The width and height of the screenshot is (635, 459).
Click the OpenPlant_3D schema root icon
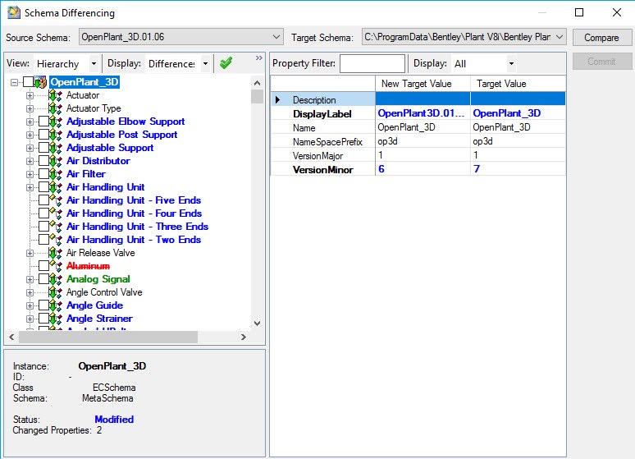40,82
